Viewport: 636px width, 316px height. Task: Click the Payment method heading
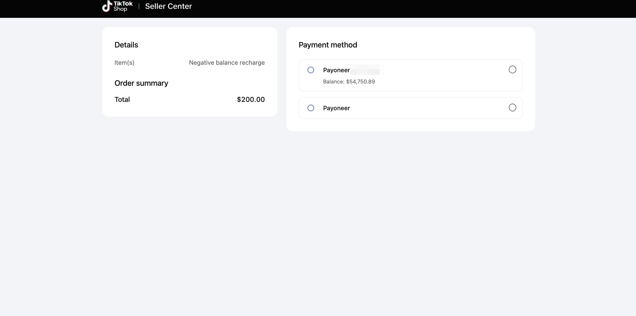tap(328, 45)
